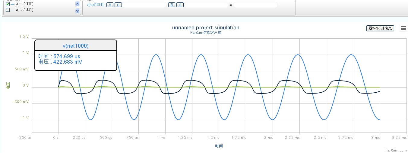Click the '1.75 ms' x-axis label

(x=239, y=137)
